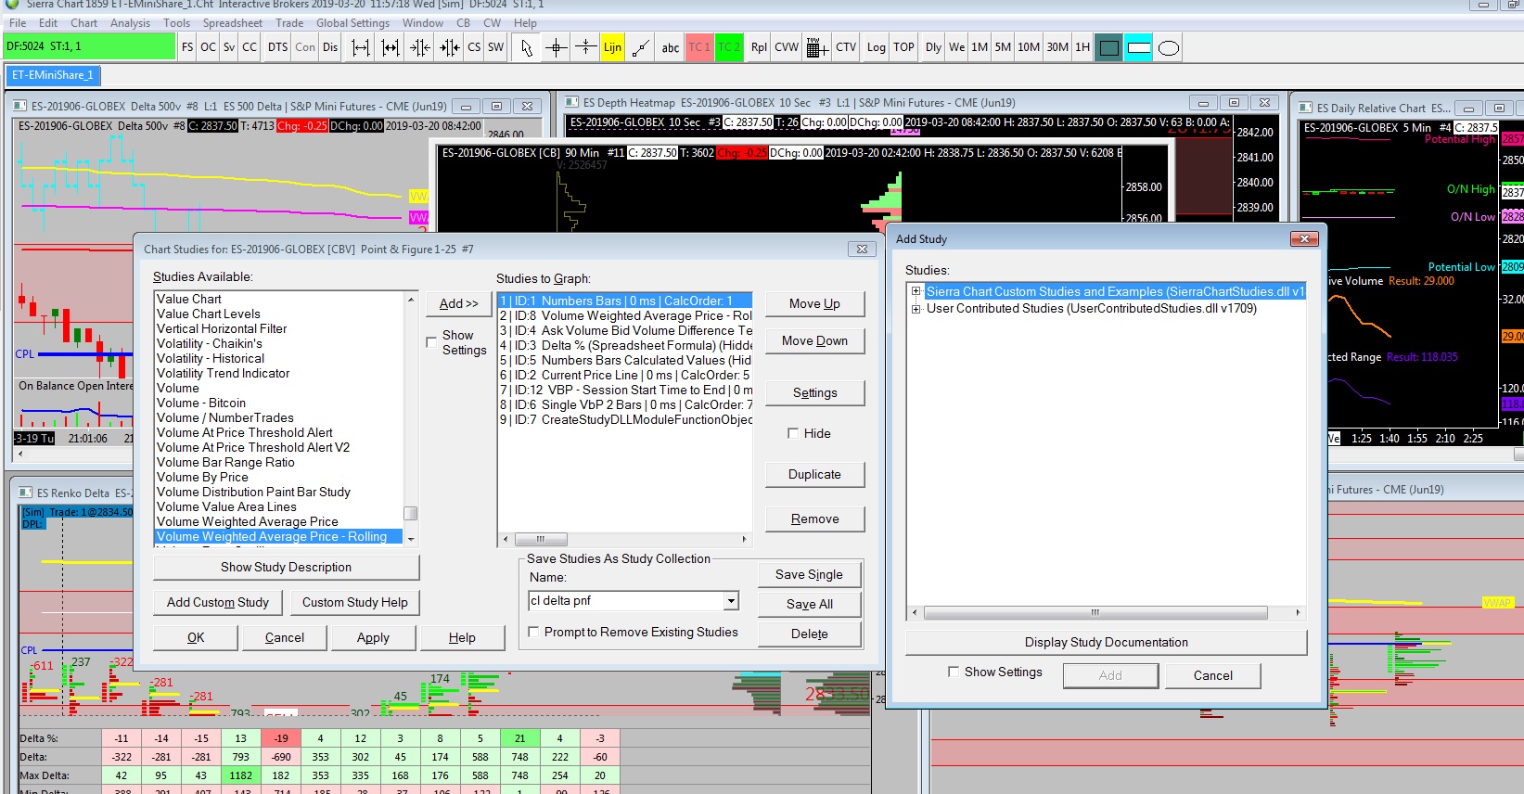Click the Add Study horizontal scrollbar thumb
This screenshot has height=794, width=1524.
(1095, 612)
